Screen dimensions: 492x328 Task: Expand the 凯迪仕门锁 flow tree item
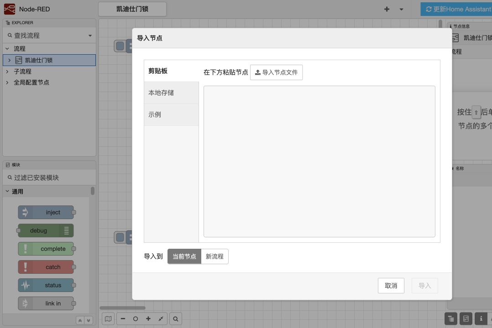pyautogui.click(x=10, y=60)
